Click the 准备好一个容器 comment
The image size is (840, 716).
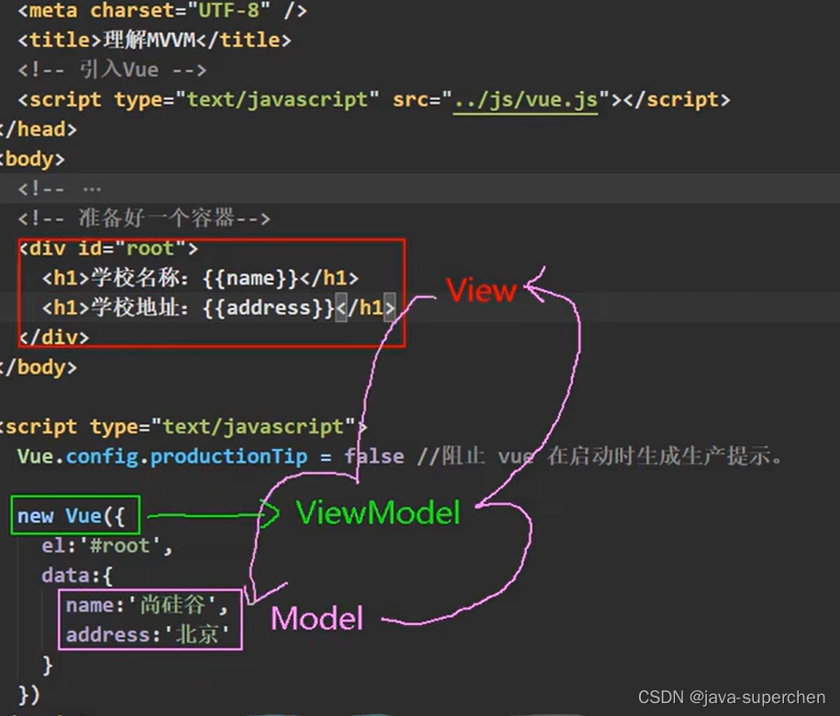coord(144,218)
